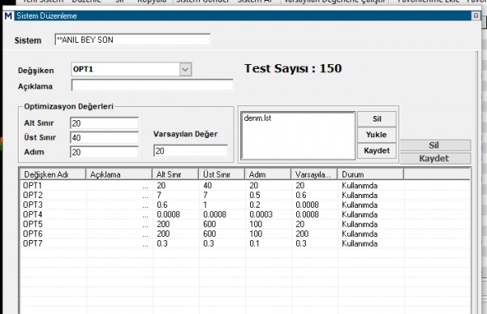Click Adım value 0.2 in OPT3 row
487x314 pixels.
coord(255,204)
